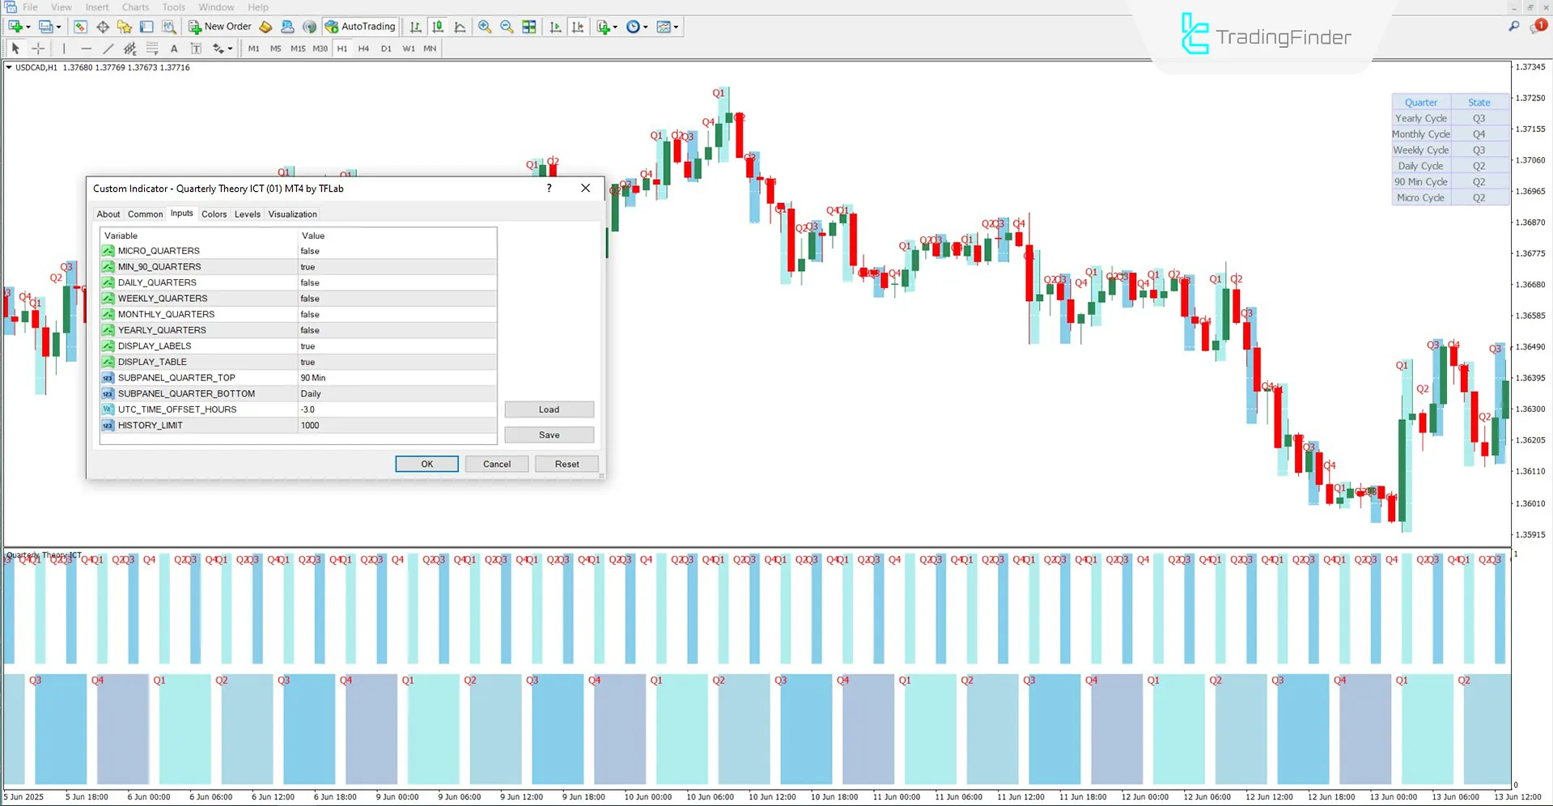The width and height of the screenshot is (1553, 806).
Task: Open the tile windows layout icon
Action: (x=529, y=27)
